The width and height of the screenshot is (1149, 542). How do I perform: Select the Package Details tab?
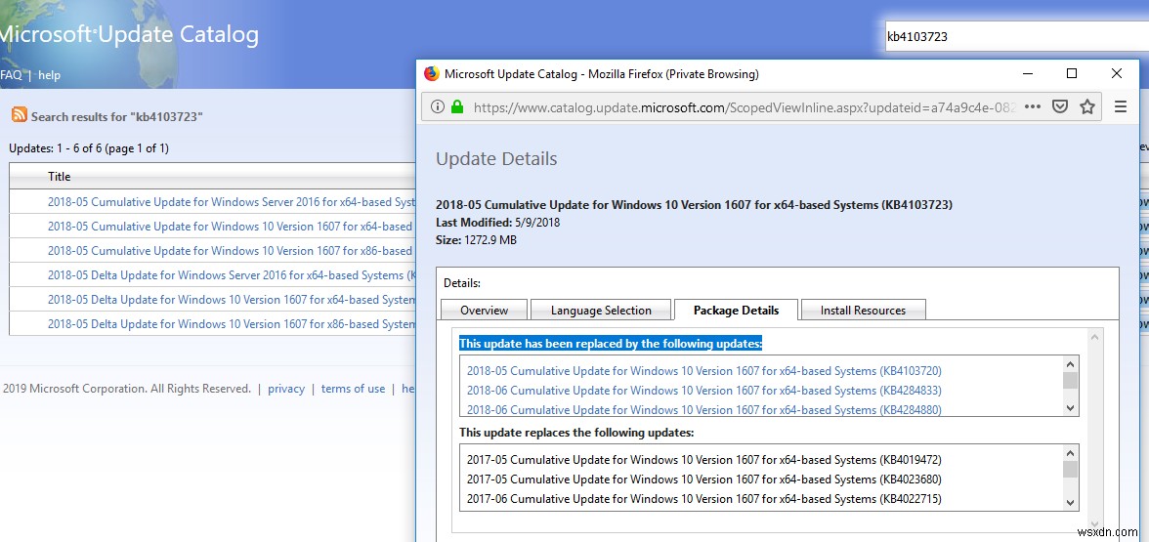(x=736, y=310)
